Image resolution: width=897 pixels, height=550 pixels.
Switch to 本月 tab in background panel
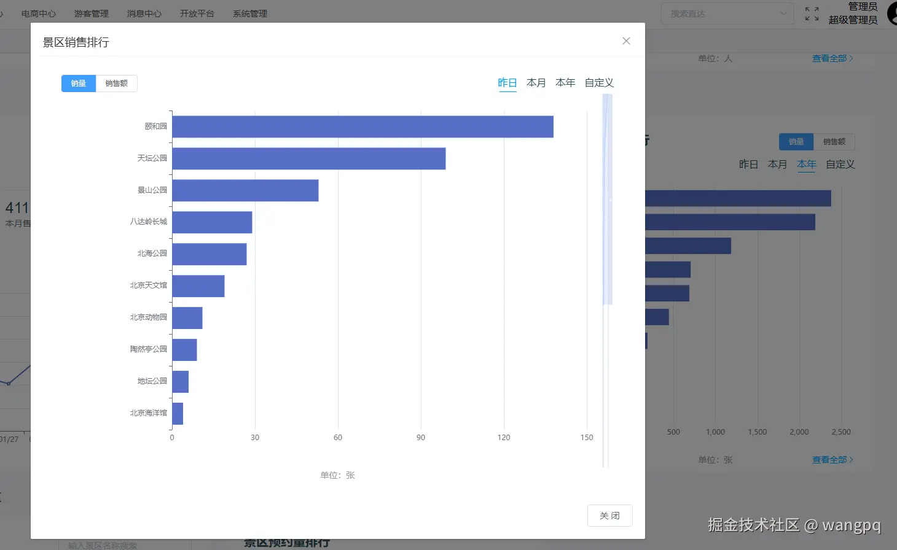pos(777,165)
